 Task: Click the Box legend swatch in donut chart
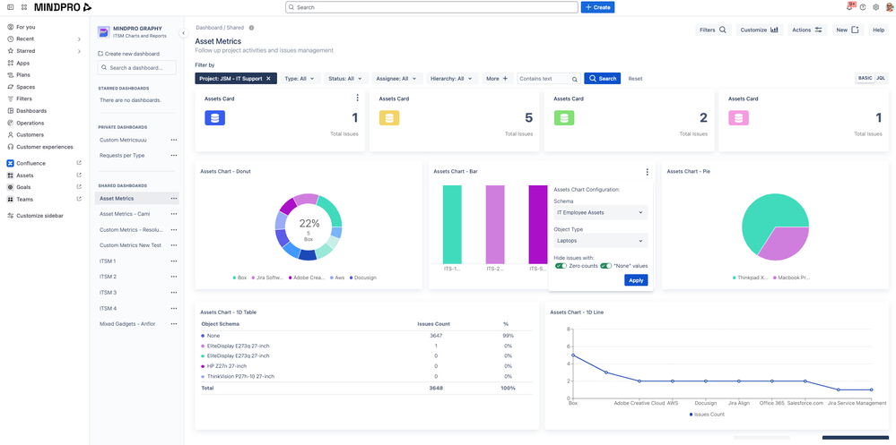point(234,278)
